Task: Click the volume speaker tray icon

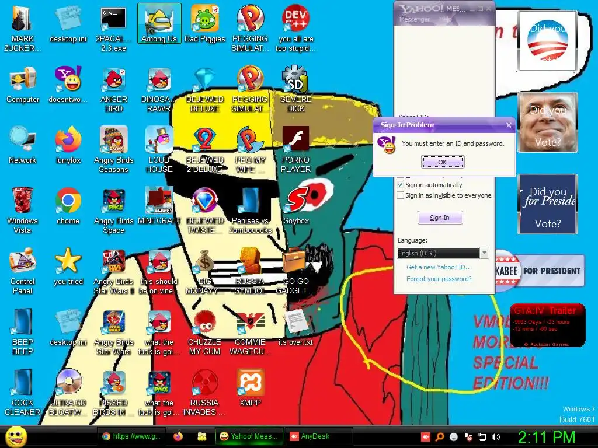Action: click(496, 437)
